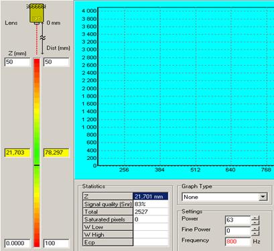
Task: Click the Saturated pixels value cell
Action: [151, 220]
